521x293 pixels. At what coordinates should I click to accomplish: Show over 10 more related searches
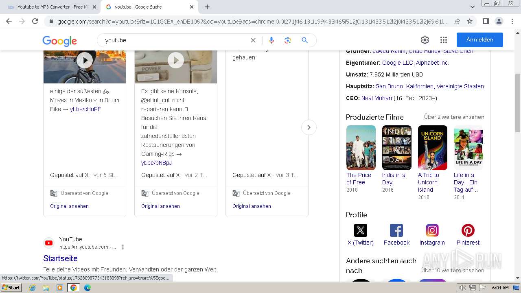coord(453,270)
